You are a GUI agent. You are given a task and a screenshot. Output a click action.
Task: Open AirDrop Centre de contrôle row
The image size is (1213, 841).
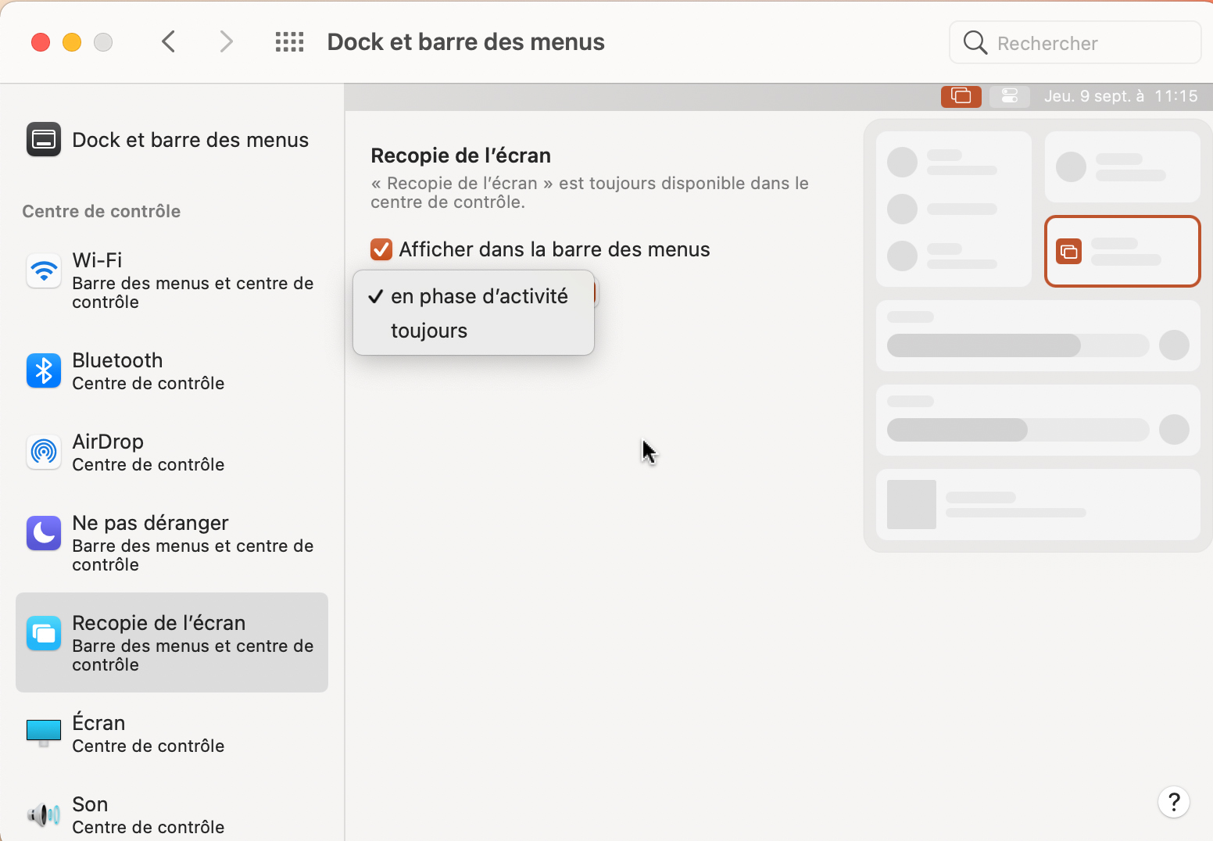click(x=172, y=453)
